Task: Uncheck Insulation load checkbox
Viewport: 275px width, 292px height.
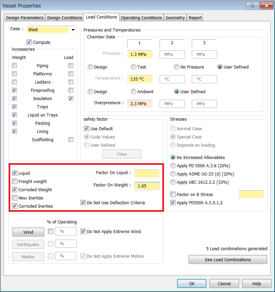Action: [x=71, y=98]
